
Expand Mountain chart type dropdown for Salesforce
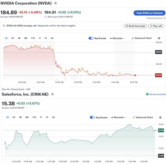(x=119, y=118)
